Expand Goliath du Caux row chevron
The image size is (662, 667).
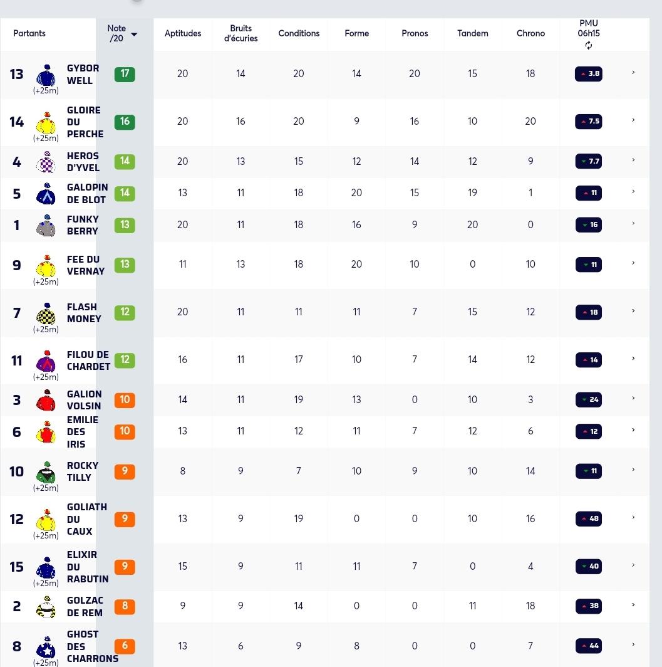[633, 517]
